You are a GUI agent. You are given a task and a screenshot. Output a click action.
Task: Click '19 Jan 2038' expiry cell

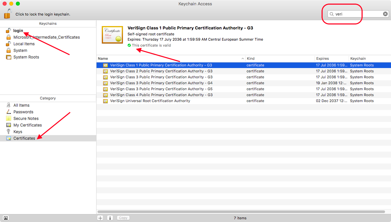332,83
